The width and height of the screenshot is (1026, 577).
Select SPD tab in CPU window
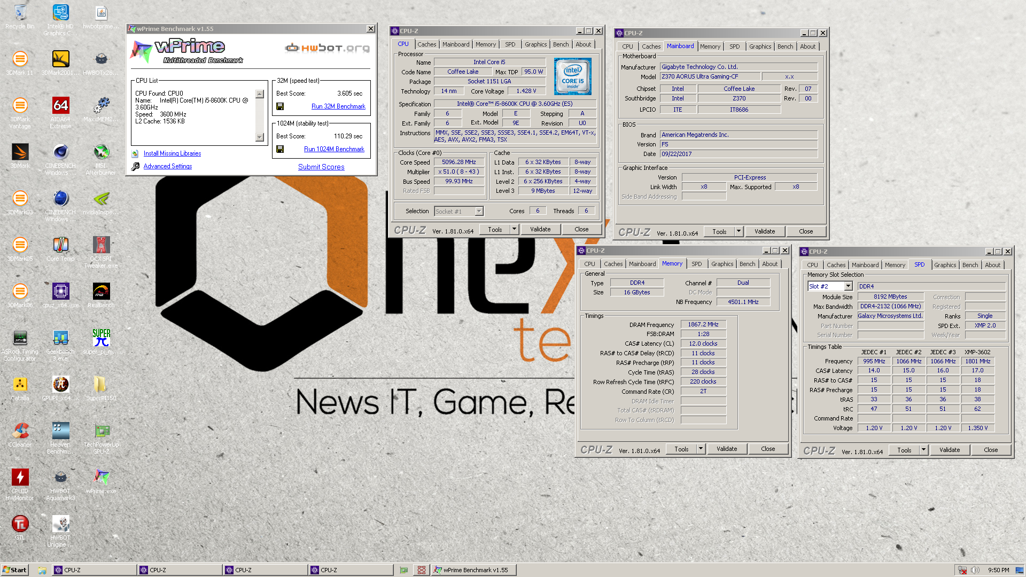[510, 44]
